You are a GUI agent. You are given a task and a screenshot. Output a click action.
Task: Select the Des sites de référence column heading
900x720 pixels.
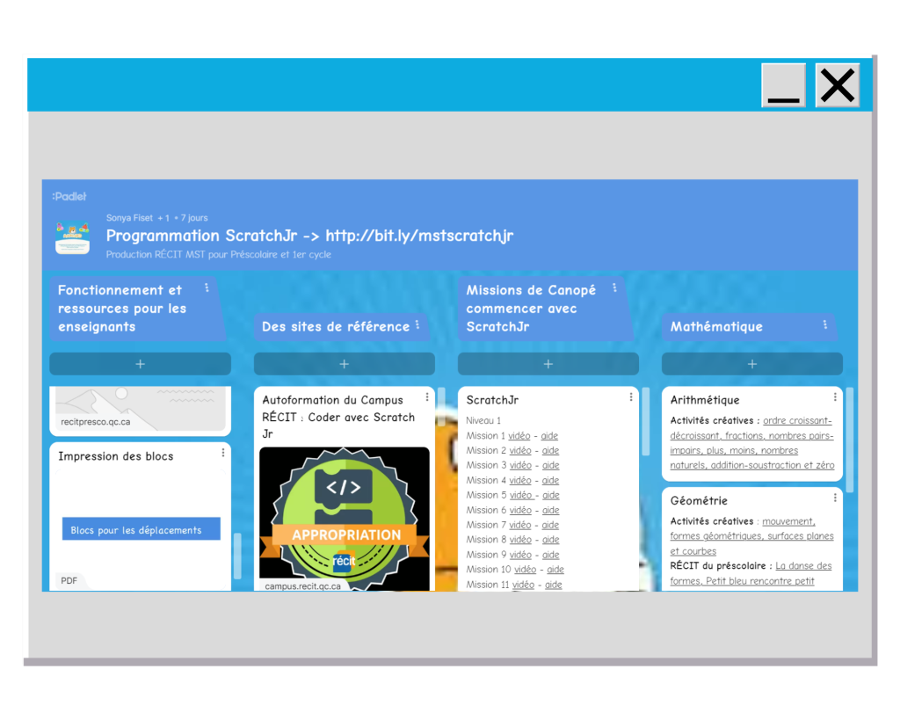pyautogui.click(x=336, y=327)
